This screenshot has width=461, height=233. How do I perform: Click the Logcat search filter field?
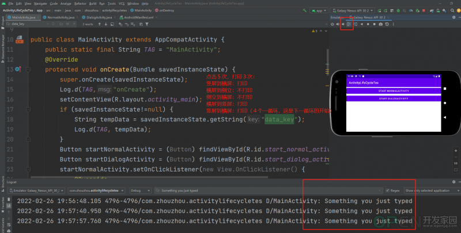click(267, 190)
